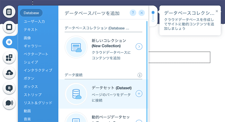This screenshot has width=225, height=122.
Task: Click the データベースコレクション section heading
Action: [97, 28]
